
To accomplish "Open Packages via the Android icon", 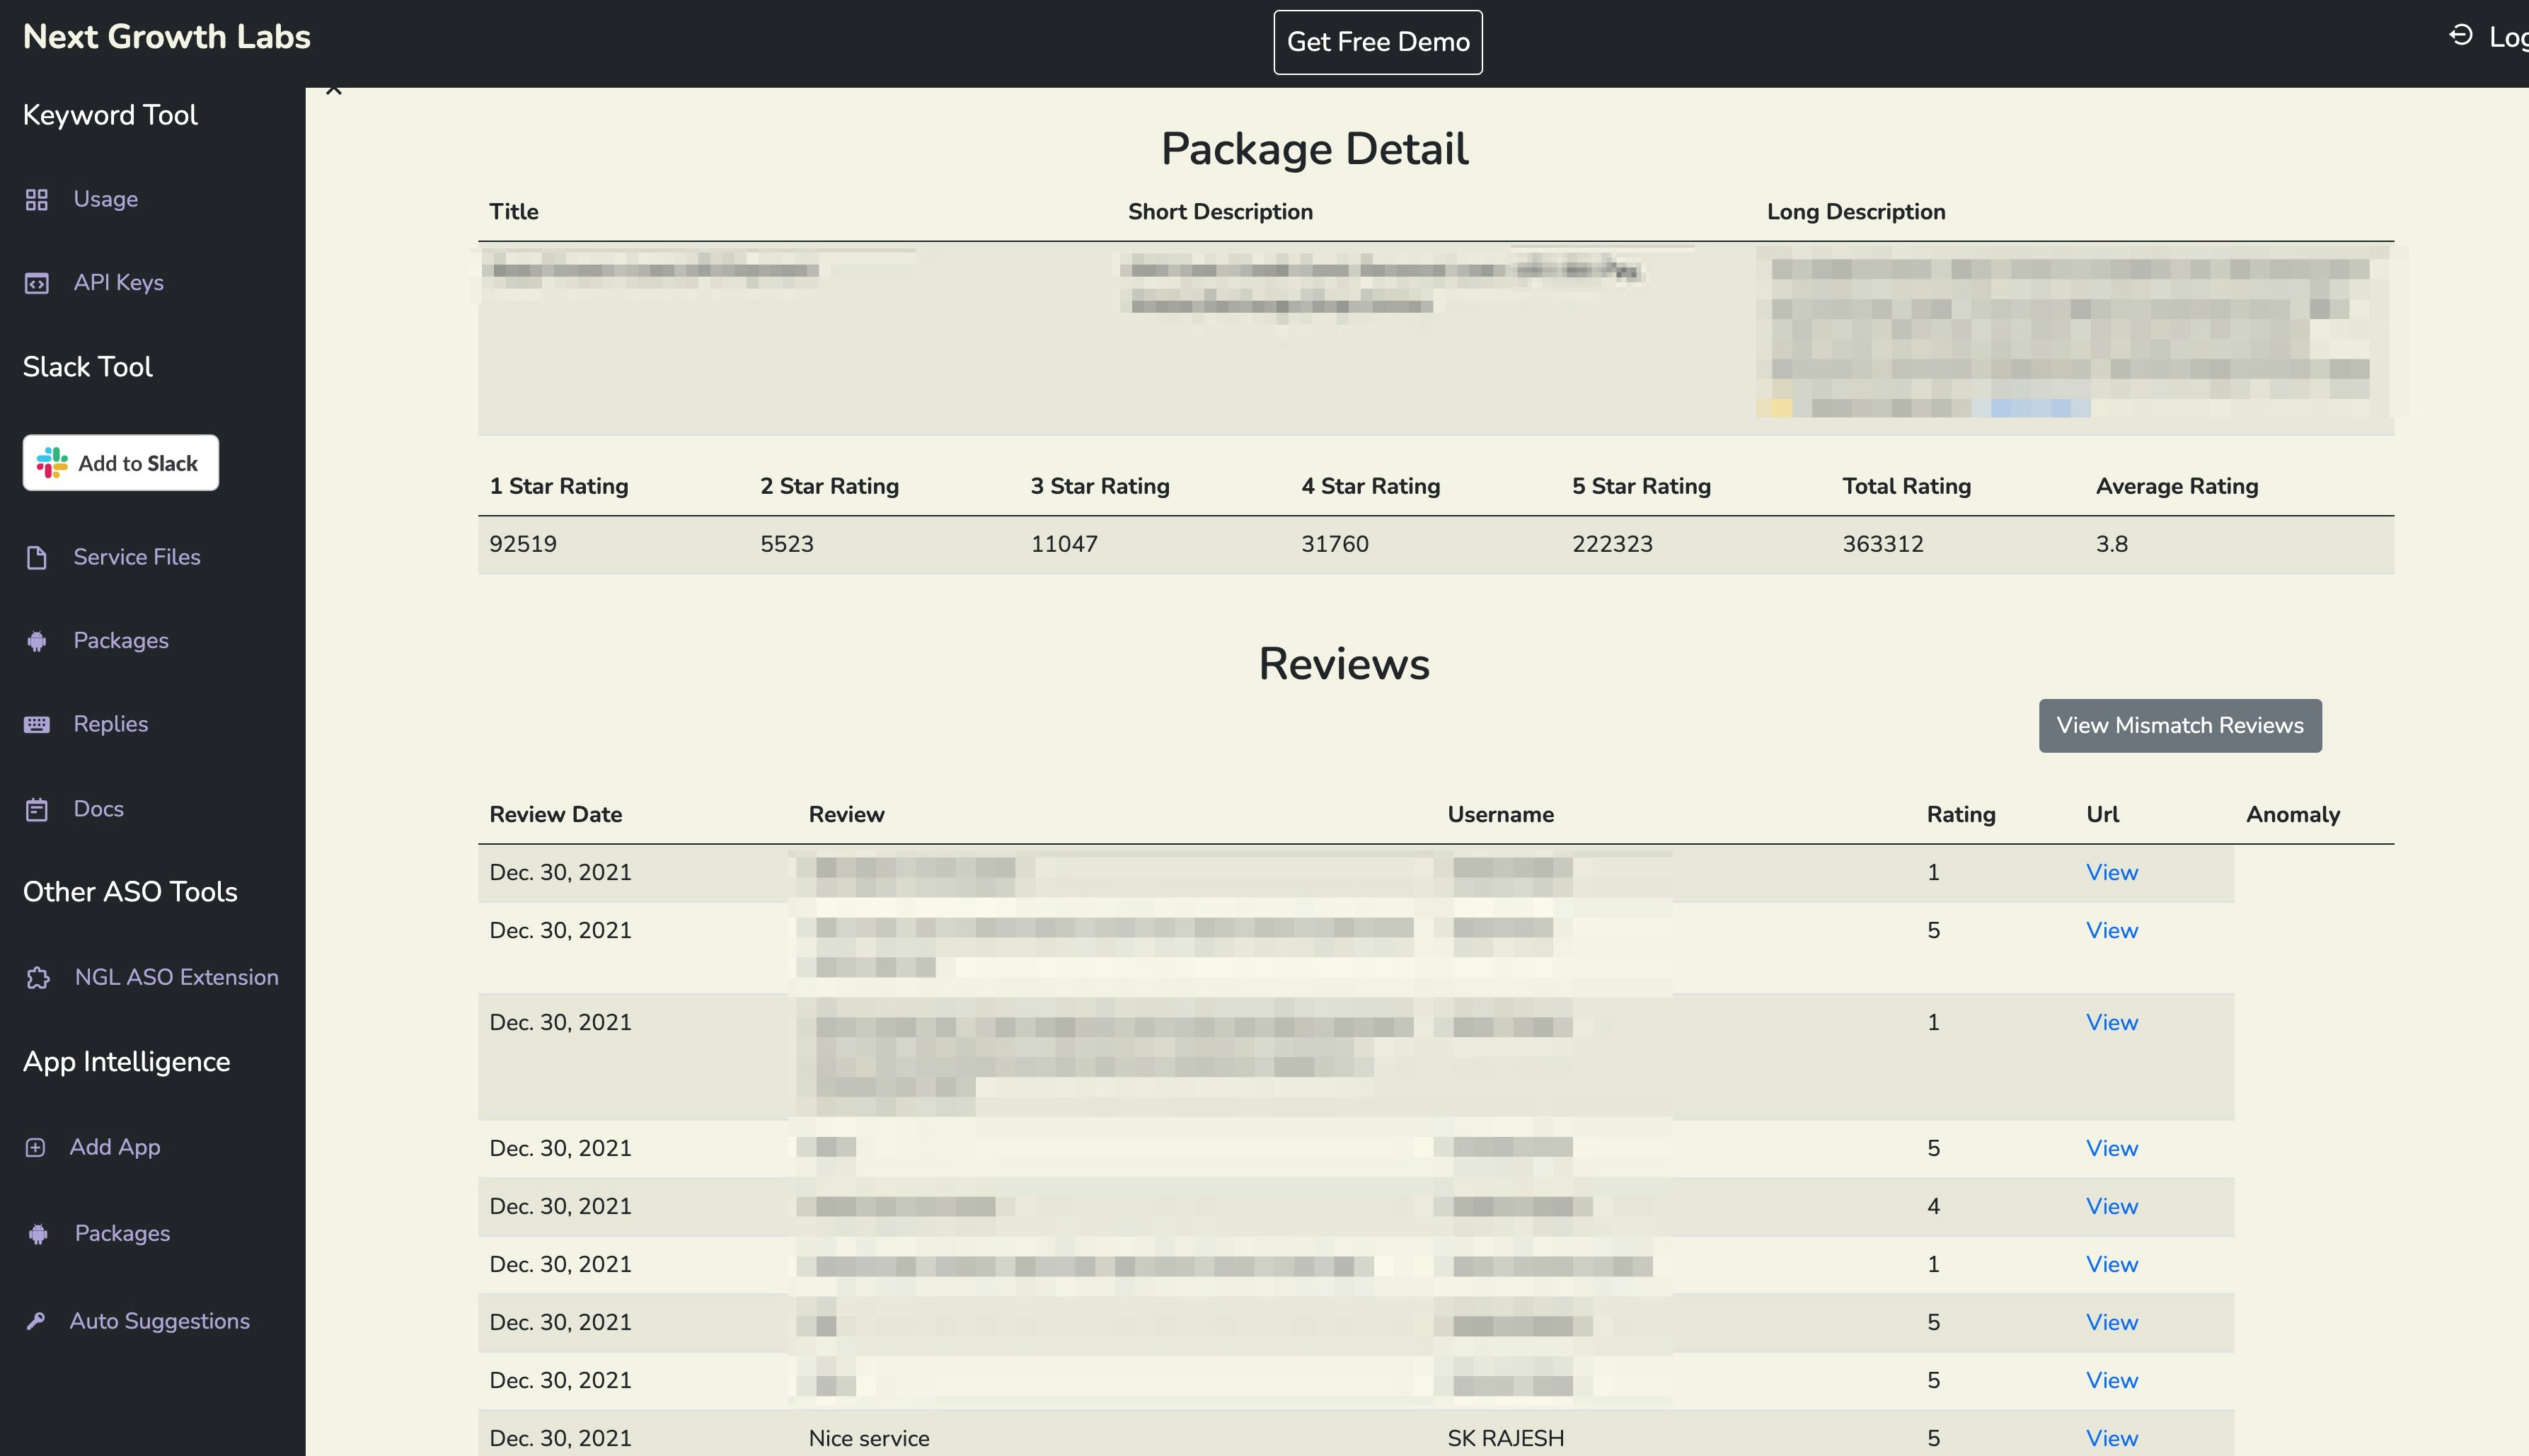I will 38,641.
